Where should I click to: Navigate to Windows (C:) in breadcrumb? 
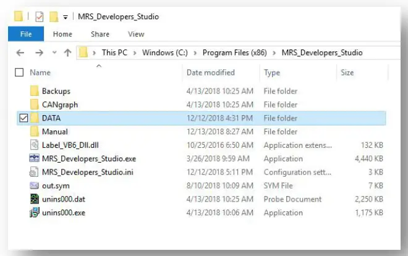(x=164, y=53)
